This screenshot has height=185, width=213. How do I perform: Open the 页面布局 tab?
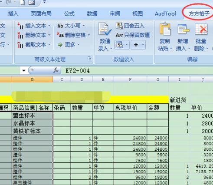point(41,14)
